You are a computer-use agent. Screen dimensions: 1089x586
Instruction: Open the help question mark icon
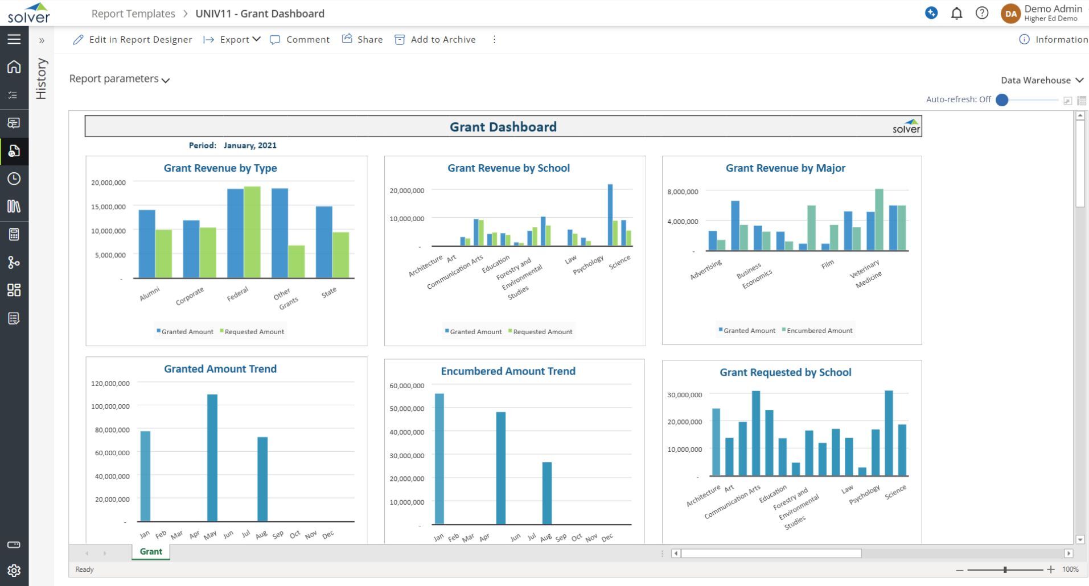click(x=981, y=13)
